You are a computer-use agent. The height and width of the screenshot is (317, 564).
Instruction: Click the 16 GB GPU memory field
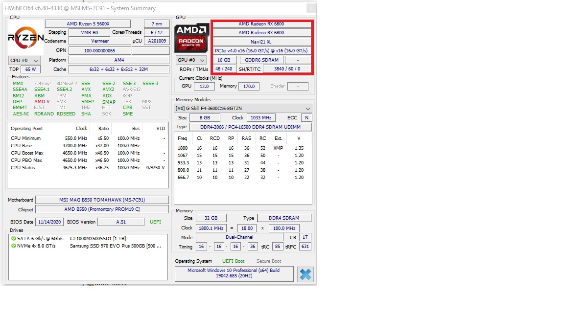(x=224, y=60)
